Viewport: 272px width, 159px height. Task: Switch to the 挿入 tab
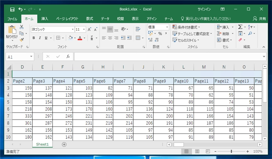[45, 19]
